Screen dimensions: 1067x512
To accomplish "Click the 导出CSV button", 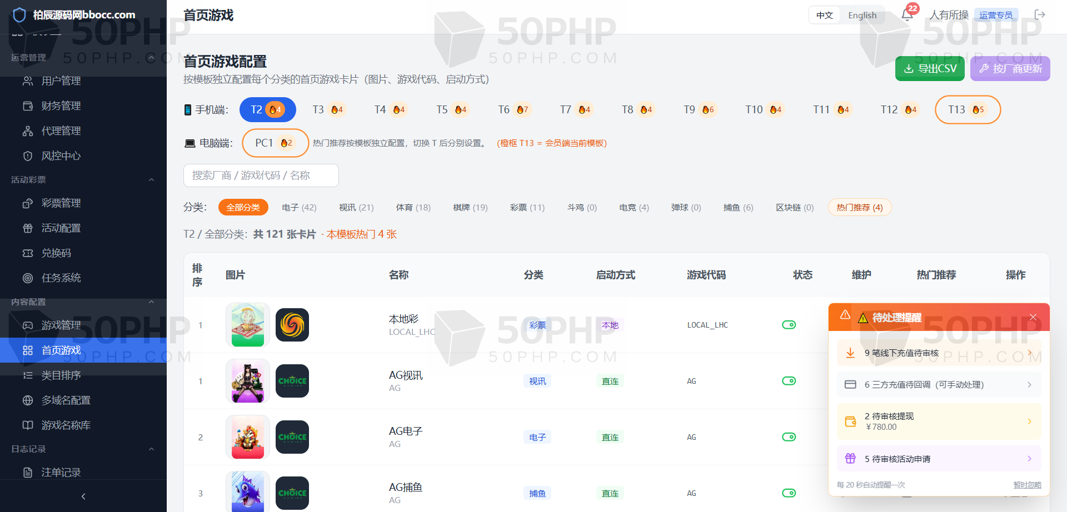I will [930, 68].
